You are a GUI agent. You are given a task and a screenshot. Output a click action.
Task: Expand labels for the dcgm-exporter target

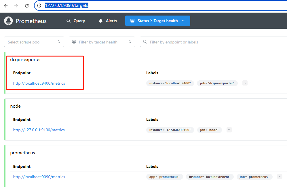(245, 83)
